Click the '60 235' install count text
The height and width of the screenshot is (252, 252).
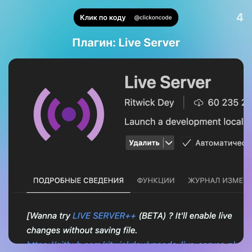(x=223, y=103)
